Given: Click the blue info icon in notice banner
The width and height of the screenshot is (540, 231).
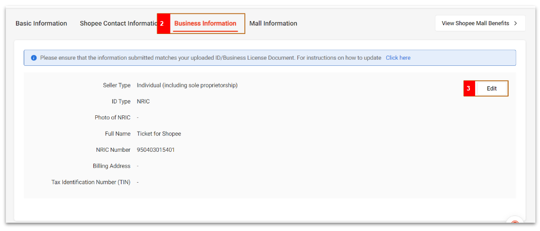Looking at the screenshot, I should [34, 58].
